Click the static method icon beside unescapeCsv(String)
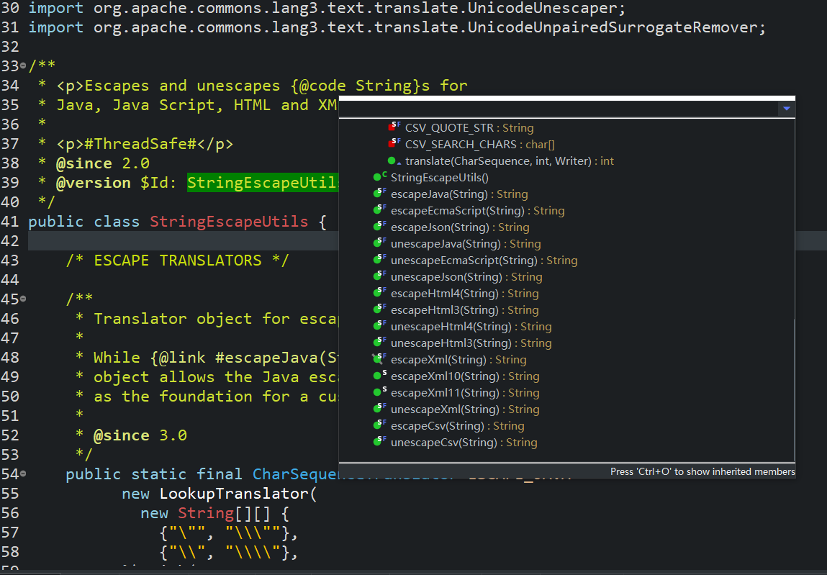 tap(379, 440)
